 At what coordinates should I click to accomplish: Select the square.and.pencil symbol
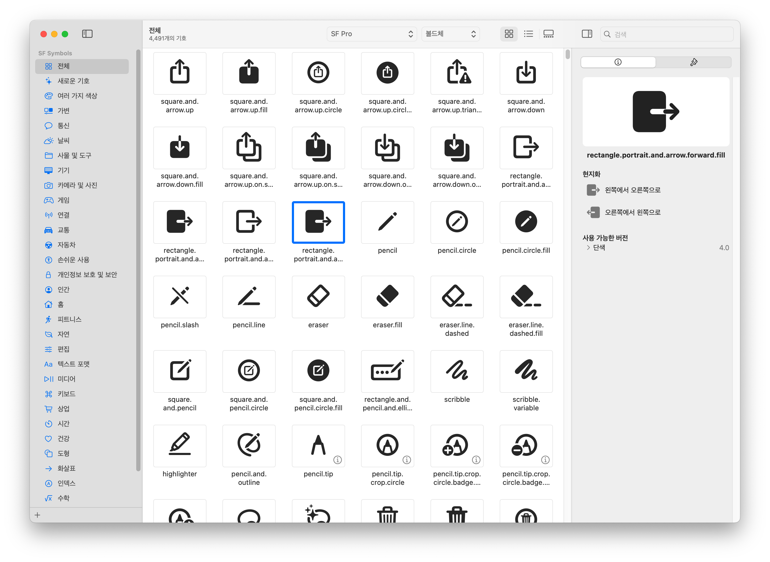pos(180,371)
